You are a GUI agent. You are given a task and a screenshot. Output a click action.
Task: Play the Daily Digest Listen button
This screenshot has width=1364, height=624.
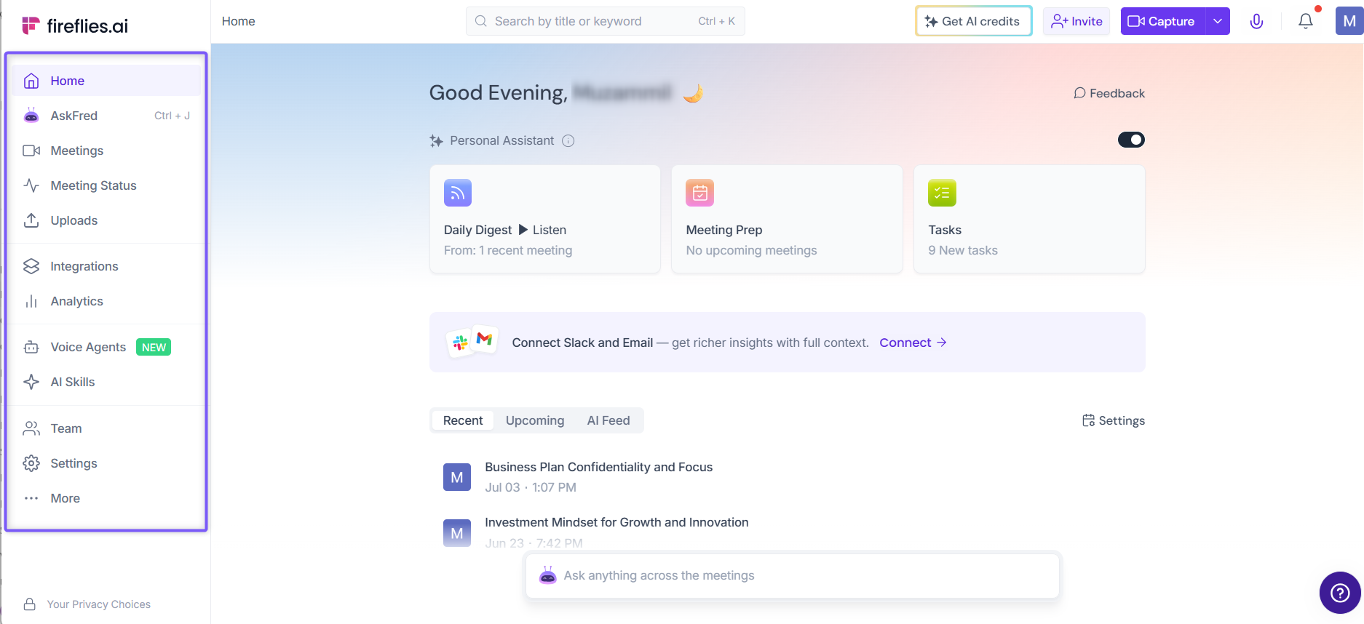(542, 230)
